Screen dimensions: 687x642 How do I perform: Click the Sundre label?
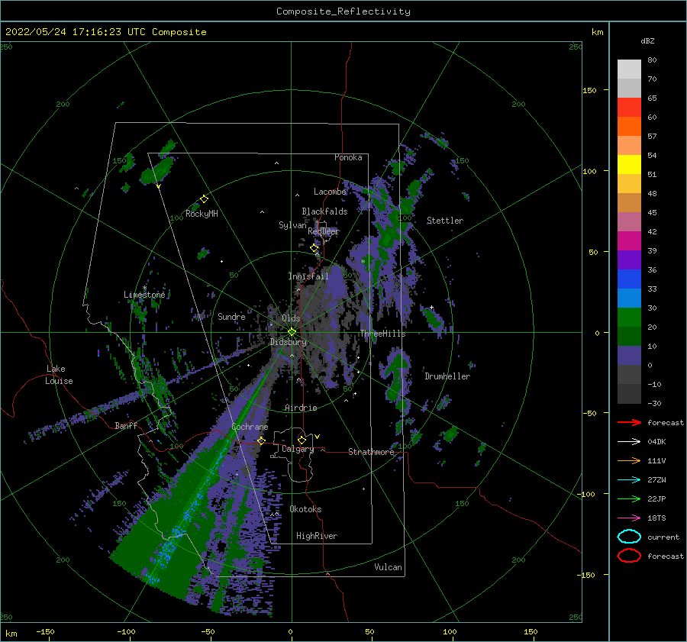tap(231, 316)
